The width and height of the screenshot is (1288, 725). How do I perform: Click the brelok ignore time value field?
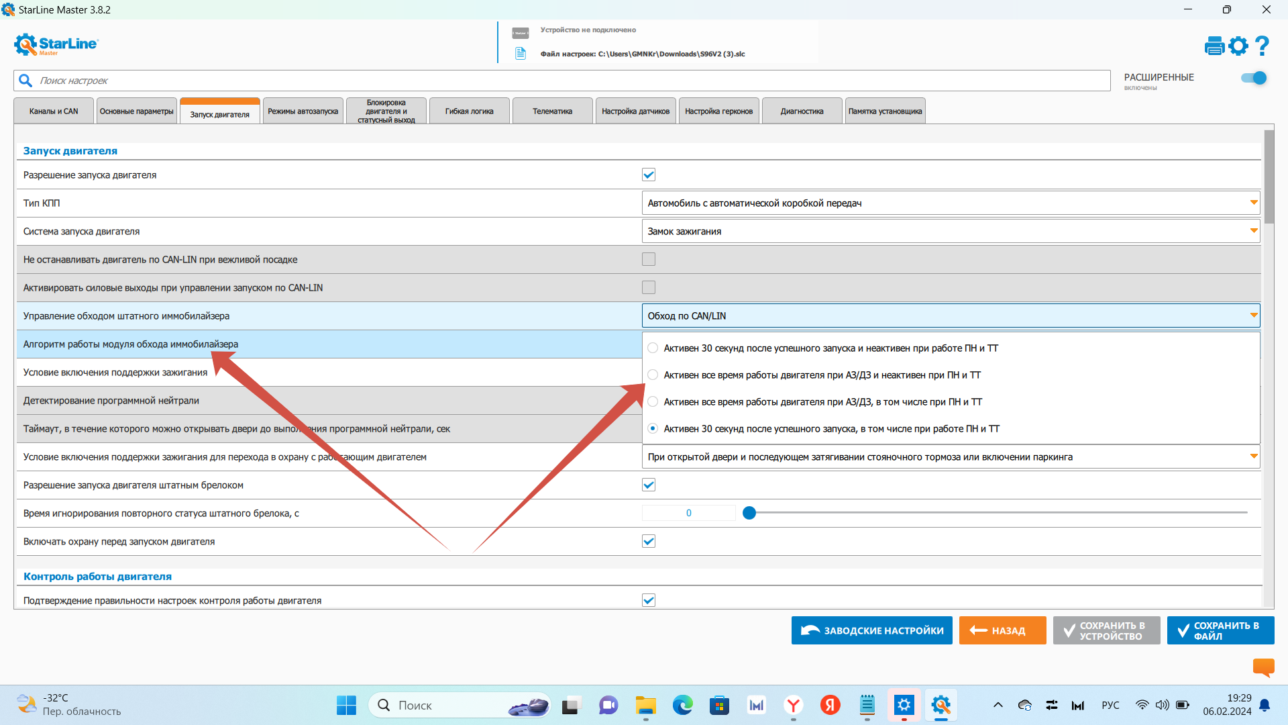point(689,513)
